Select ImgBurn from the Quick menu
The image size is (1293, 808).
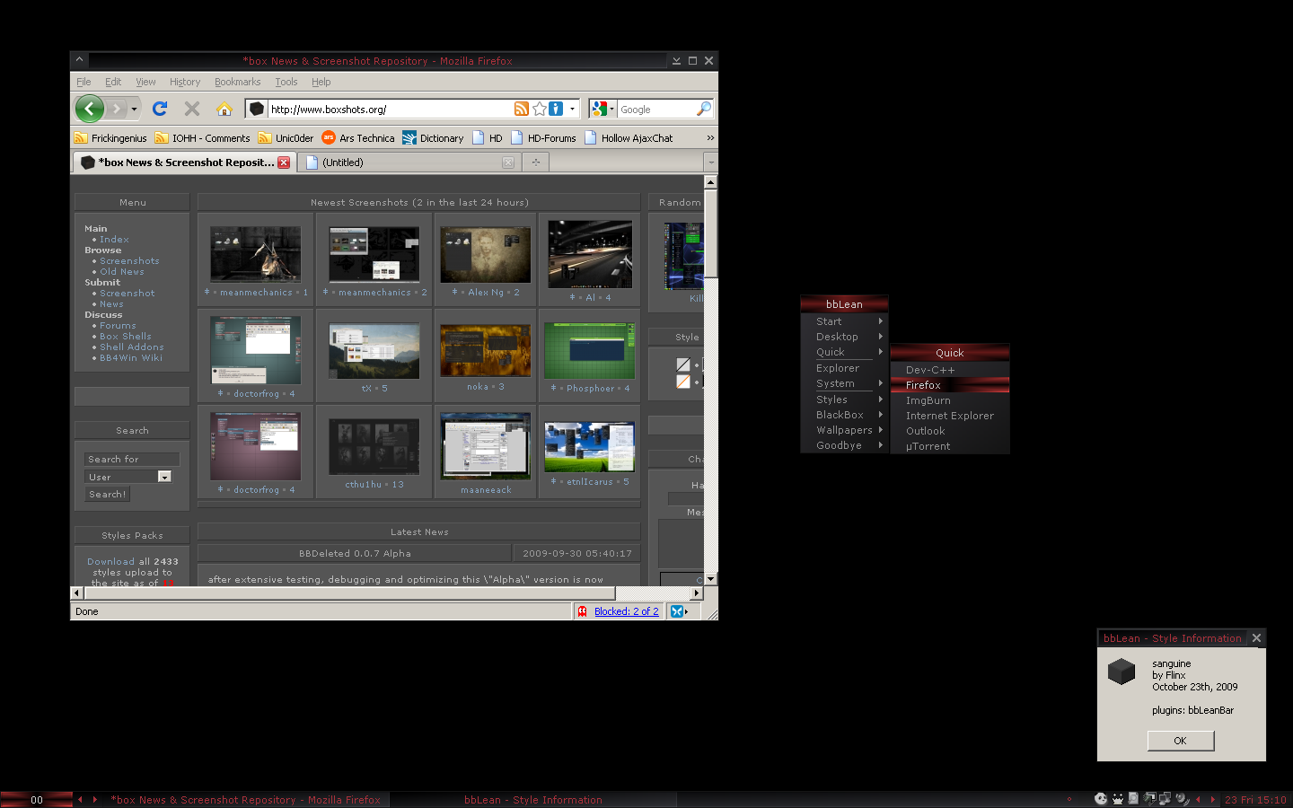[928, 400]
